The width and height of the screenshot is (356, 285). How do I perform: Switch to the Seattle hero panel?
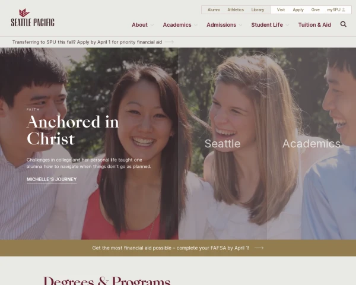[x=223, y=144]
